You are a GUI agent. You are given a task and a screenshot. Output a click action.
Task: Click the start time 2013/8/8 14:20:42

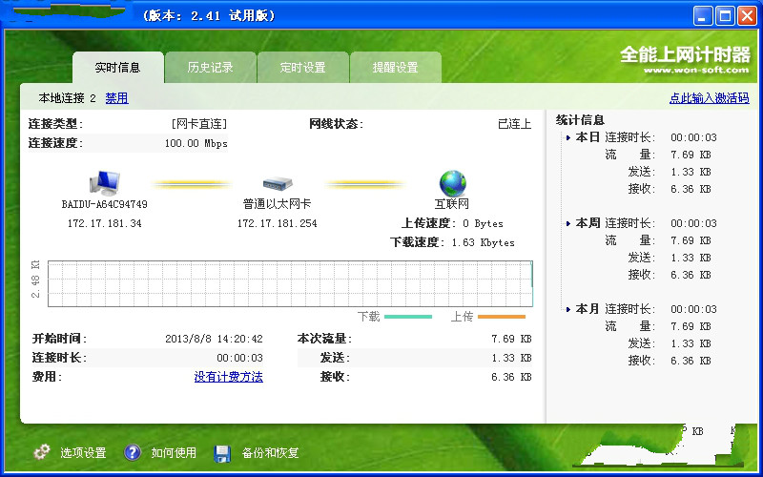click(x=214, y=339)
